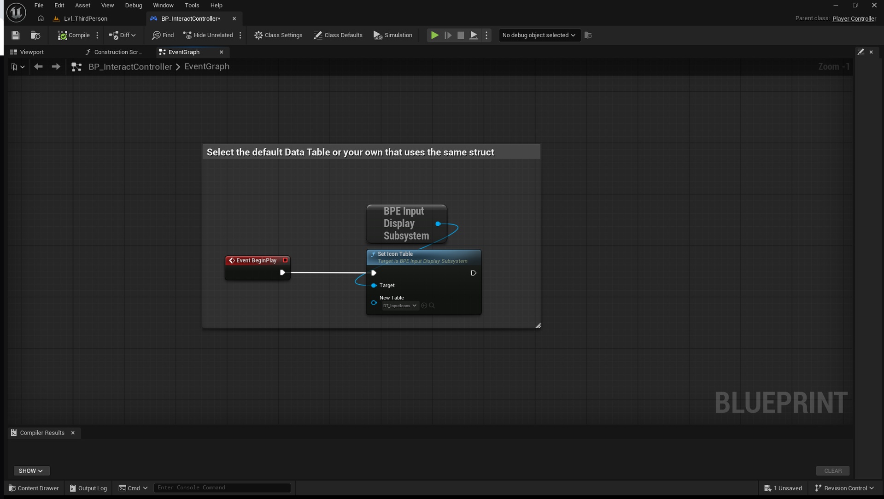Toggle Hide Unrelated nodes
This screenshot has width=884, height=499.
(x=208, y=35)
